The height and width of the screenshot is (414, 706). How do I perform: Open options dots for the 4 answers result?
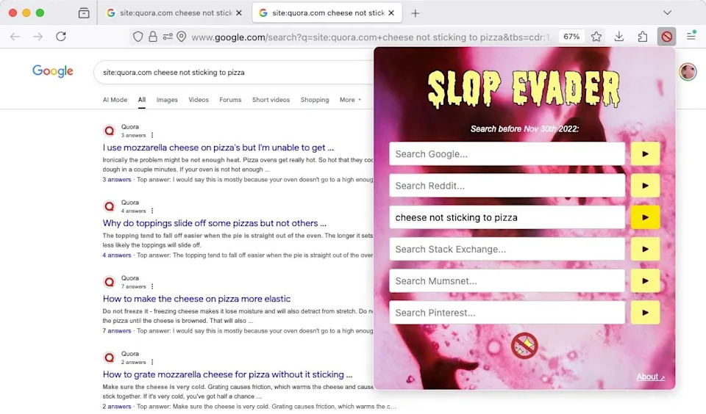point(152,211)
